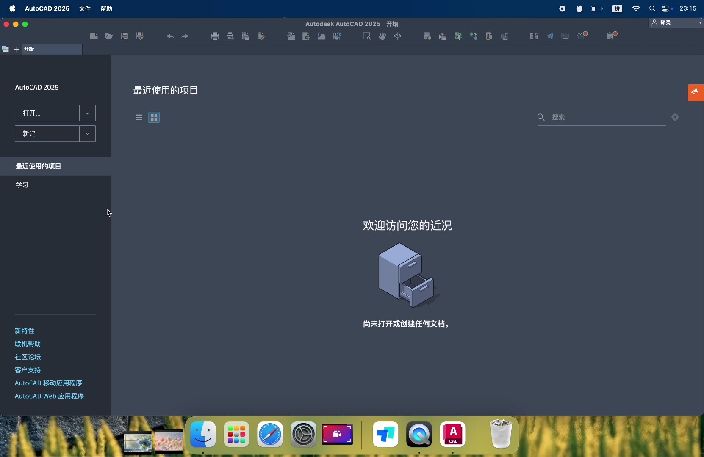The height and width of the screenshot is (457, 704).
Task: Click the grid icon left of the plus tab button
Action: pos(6,50)
